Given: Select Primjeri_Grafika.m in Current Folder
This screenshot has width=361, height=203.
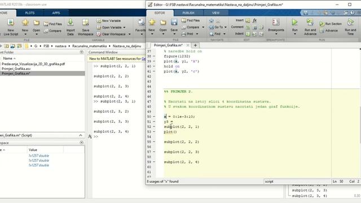Looking at the screenshot, I should [16, 73].
